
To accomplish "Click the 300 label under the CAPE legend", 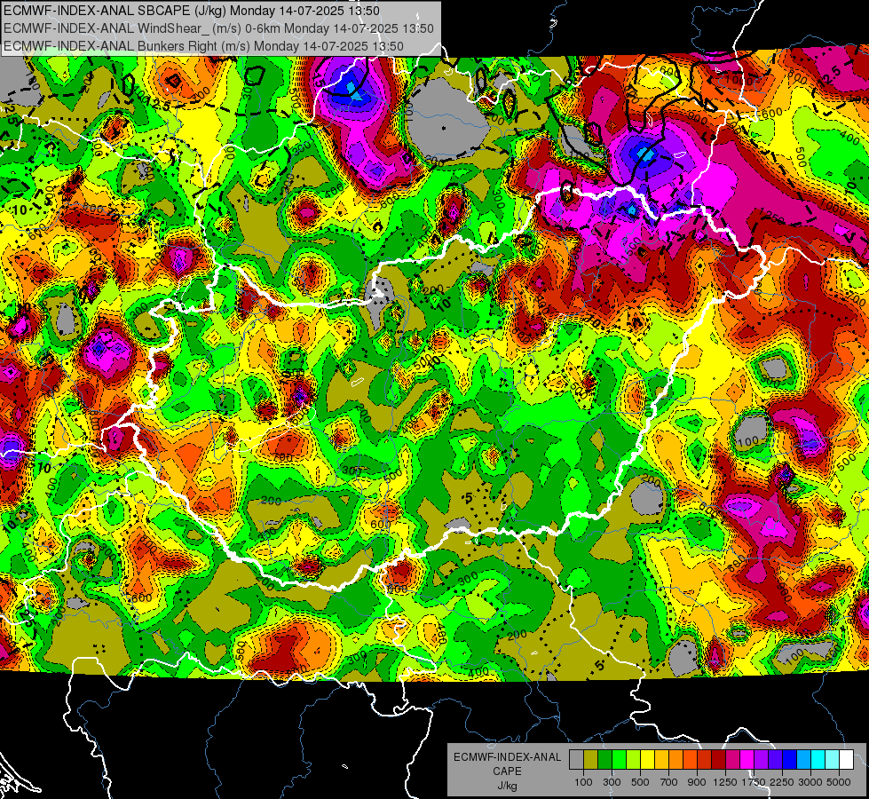I will click(612, 782).
